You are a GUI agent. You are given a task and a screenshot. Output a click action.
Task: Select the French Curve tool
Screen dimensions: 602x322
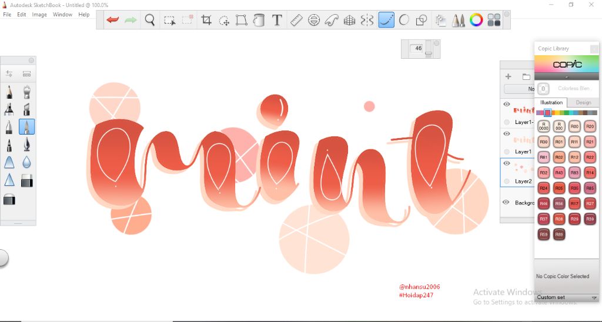[x=332, y=20]
